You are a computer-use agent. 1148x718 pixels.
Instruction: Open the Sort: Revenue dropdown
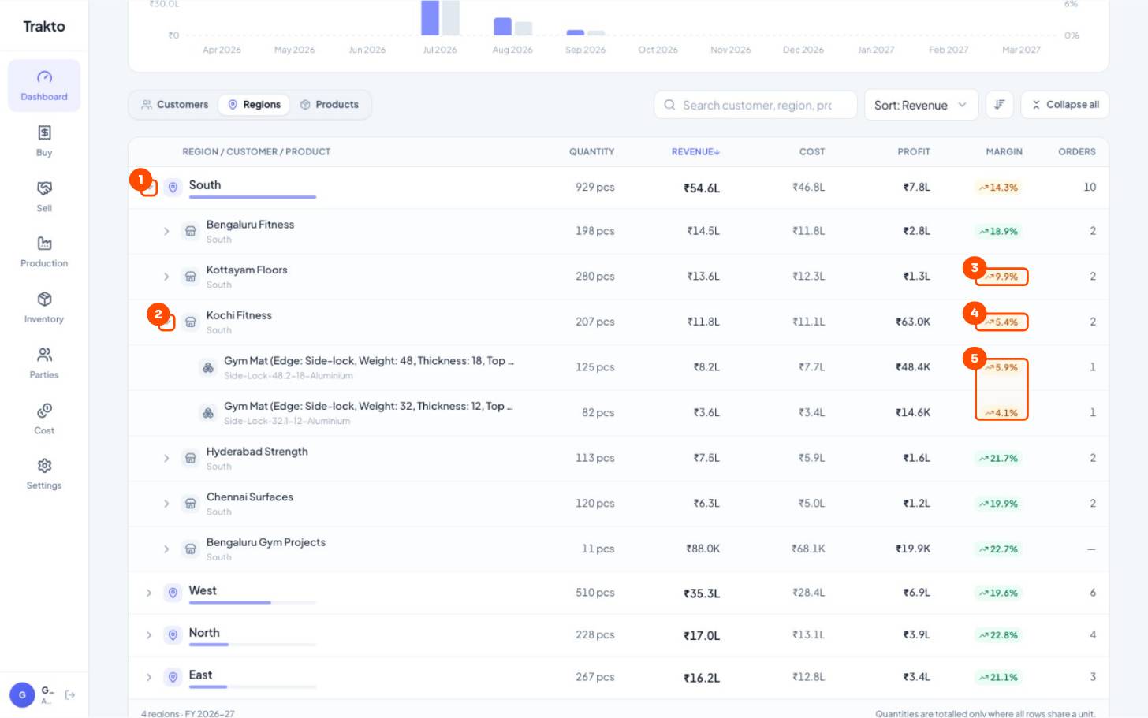921,105
